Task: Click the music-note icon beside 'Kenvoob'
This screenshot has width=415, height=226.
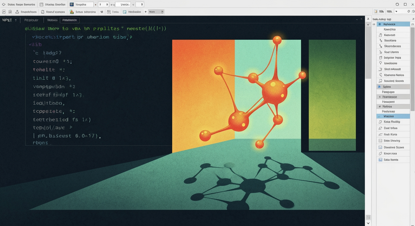Action: (x=380, y=35)
